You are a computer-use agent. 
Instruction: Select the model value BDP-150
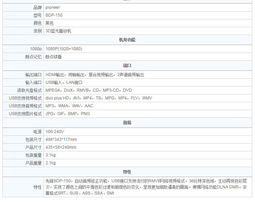54,15
